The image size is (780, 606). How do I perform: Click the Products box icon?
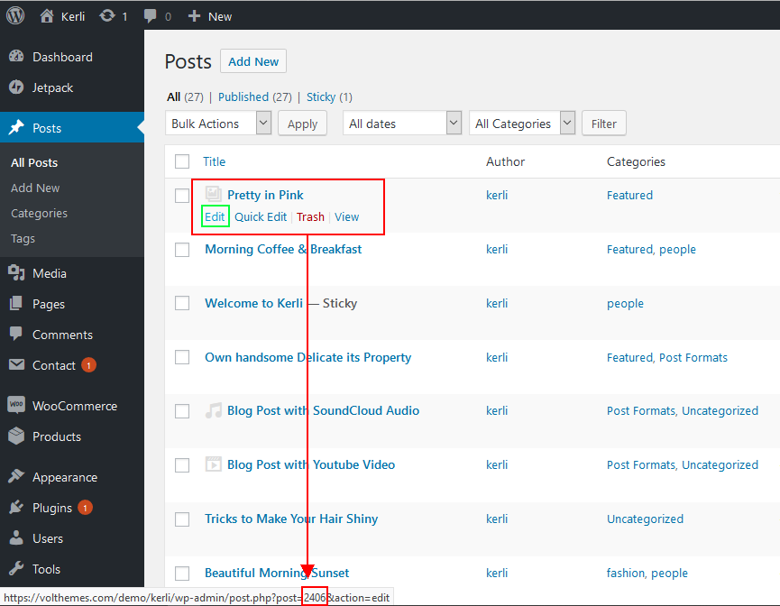[x=16, y=436]
